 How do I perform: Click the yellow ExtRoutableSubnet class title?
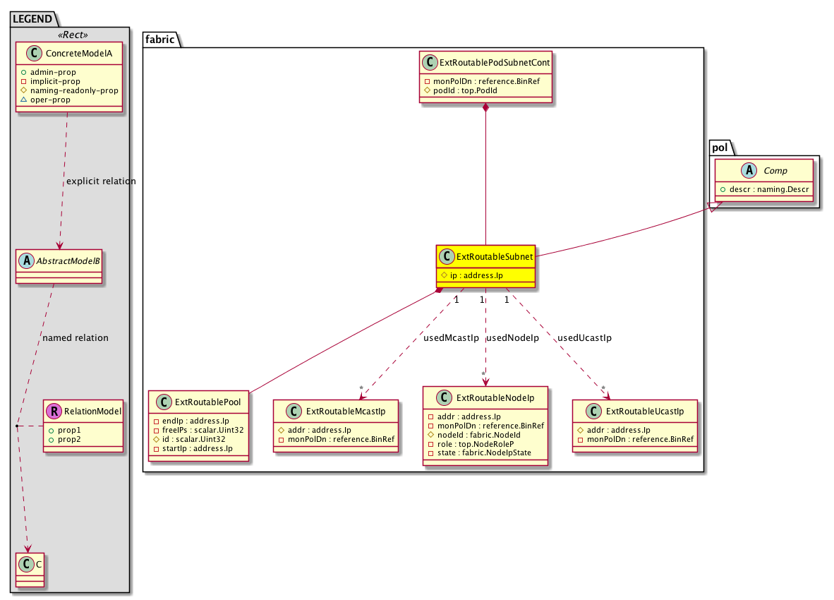494,257
